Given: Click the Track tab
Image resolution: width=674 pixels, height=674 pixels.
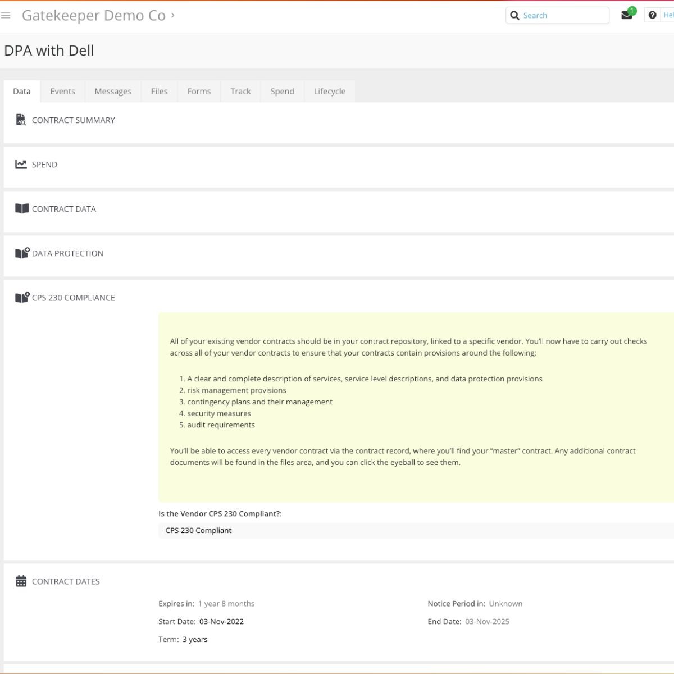Looking at the screenshot, I should coord(240,91).
